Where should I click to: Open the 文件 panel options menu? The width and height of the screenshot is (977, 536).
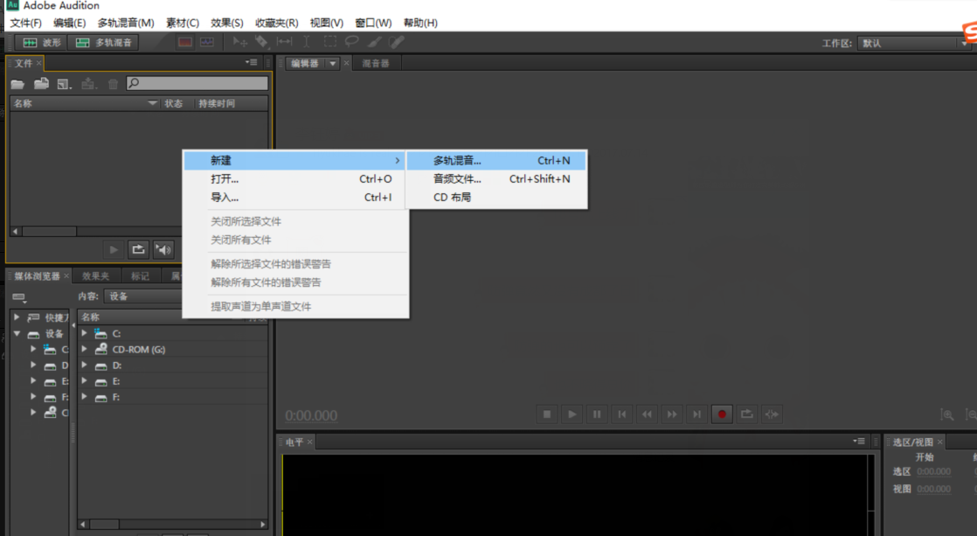point(251,62)
